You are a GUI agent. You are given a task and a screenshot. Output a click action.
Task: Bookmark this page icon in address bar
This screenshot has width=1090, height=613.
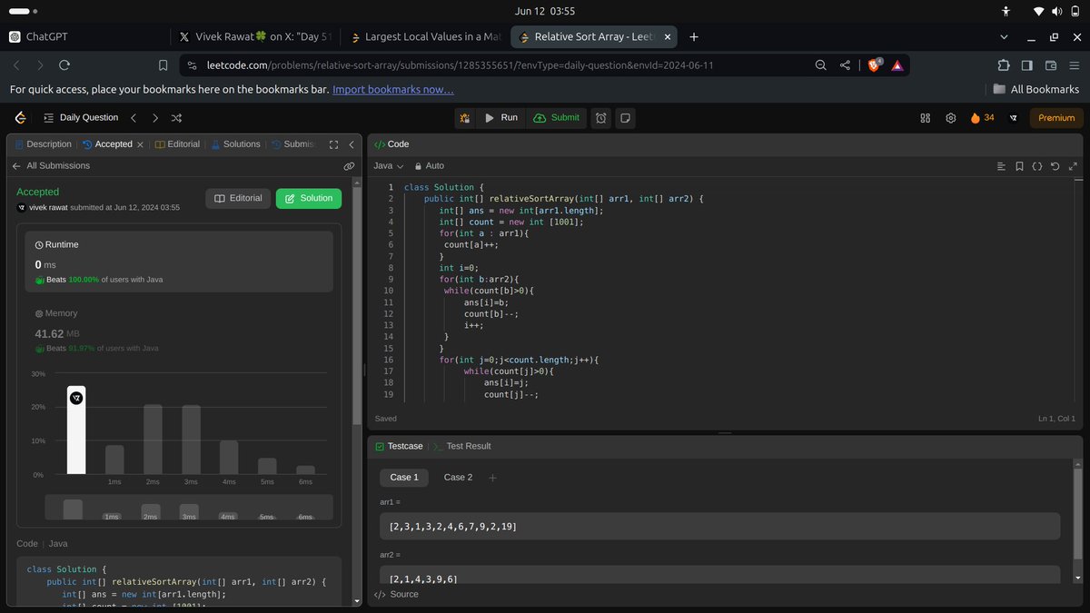pyautogui.click(x=163, y=65)
